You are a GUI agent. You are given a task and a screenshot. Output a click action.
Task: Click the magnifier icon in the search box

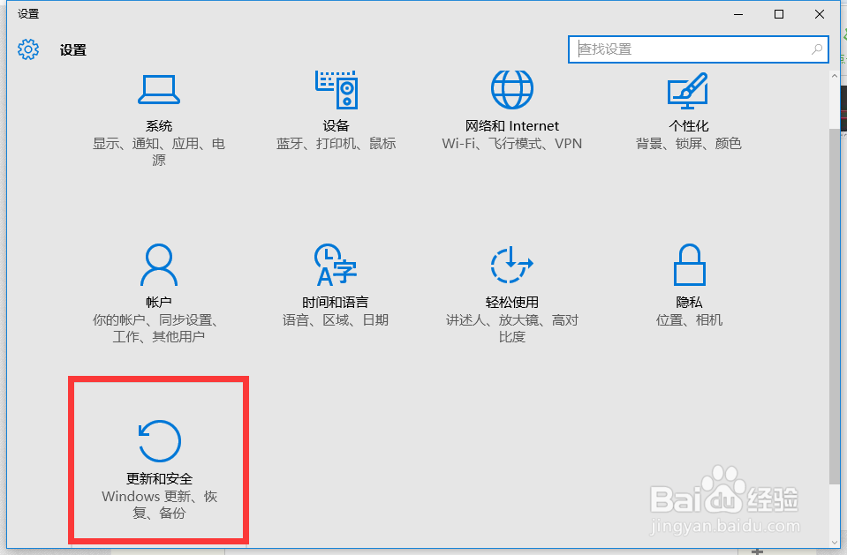[817, 49]
